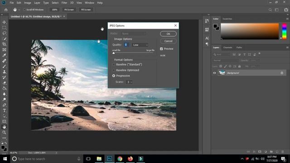Select the Horizontal Type tool
Viewport: 290px width, 163px height.
tap(4, 110)
